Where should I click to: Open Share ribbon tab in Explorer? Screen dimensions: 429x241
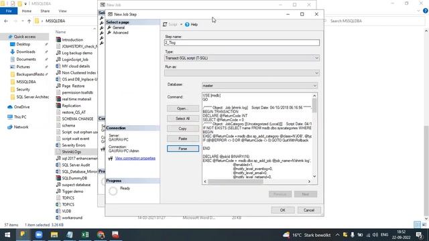(x=45, y=11)
